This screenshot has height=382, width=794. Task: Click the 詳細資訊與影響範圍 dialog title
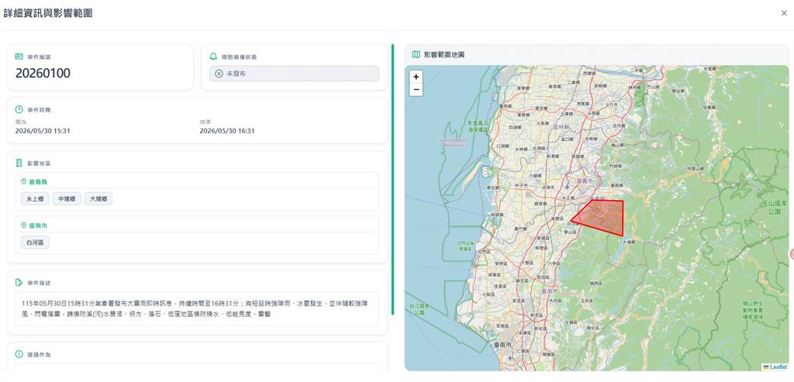click(x=48, y=14)
